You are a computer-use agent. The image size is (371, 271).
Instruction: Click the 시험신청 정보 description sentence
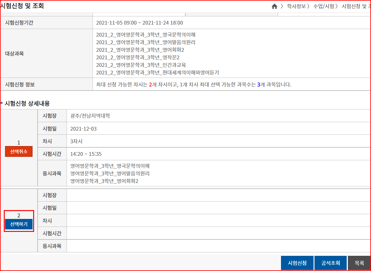[194, 85]
